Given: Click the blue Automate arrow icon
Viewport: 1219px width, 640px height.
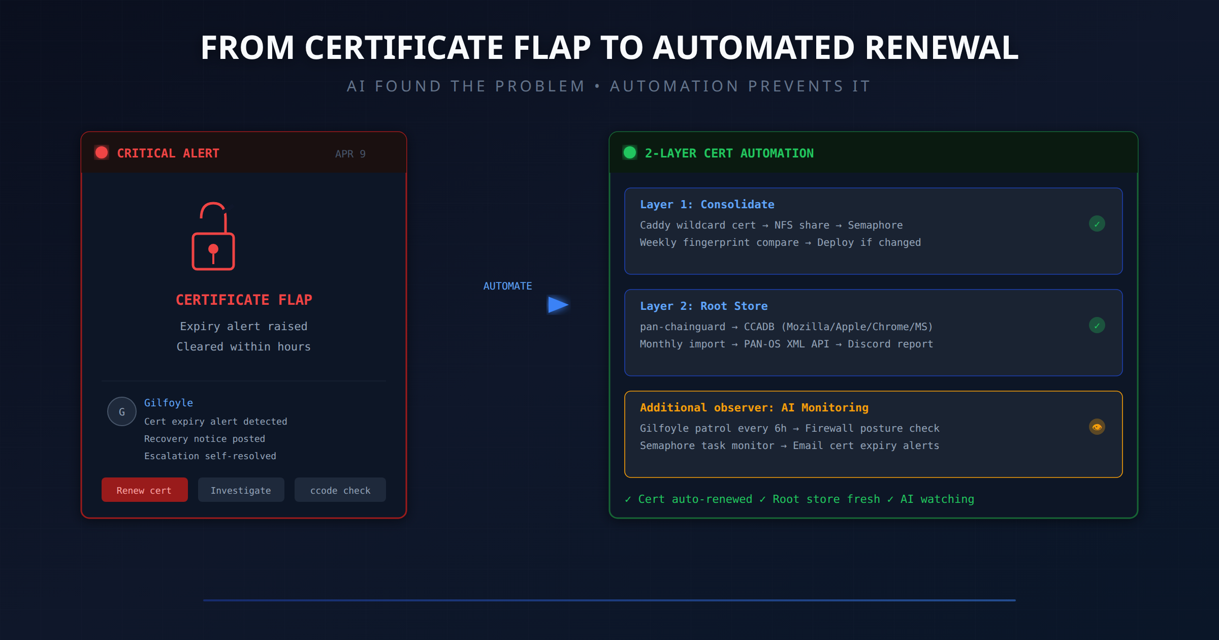Looking at the screenshot, I should (558, 305).
